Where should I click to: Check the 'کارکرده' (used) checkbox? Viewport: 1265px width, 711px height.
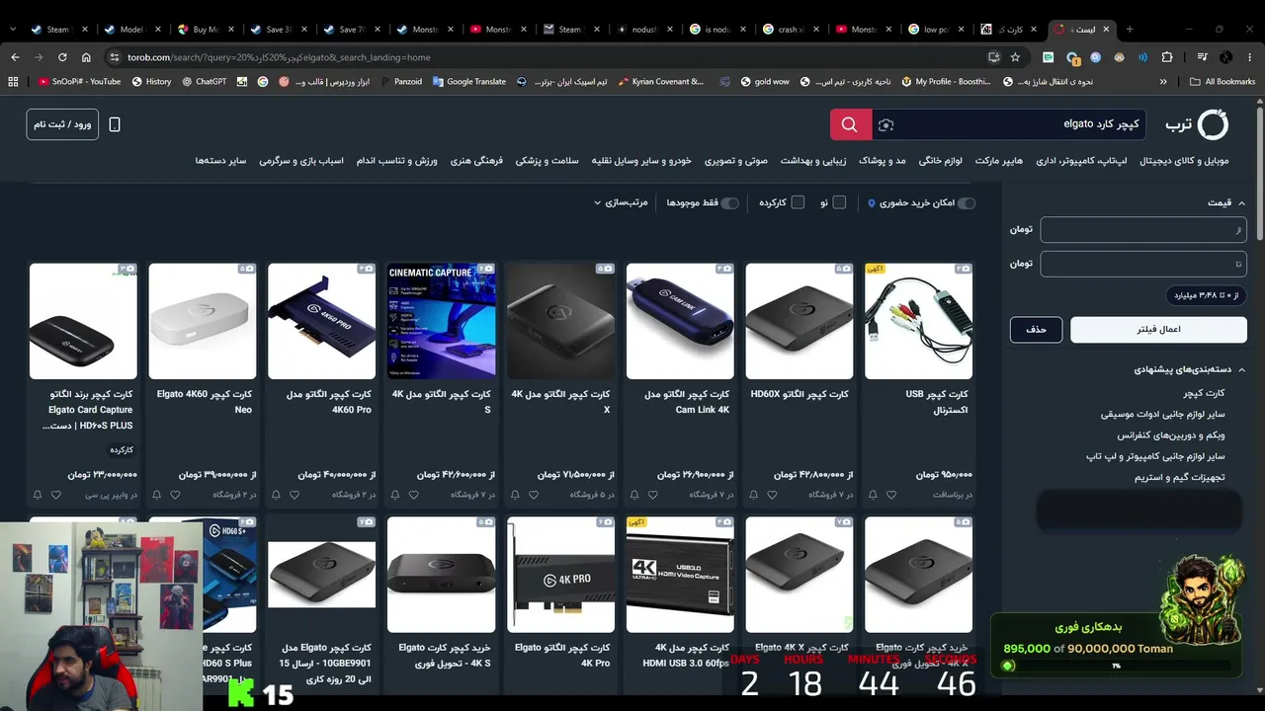click(x=798, y=202)
